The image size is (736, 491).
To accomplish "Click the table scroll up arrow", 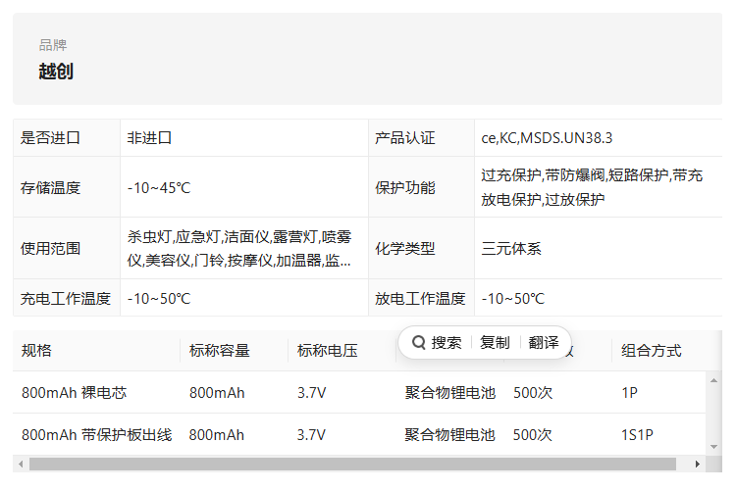I will click(713, 380).
